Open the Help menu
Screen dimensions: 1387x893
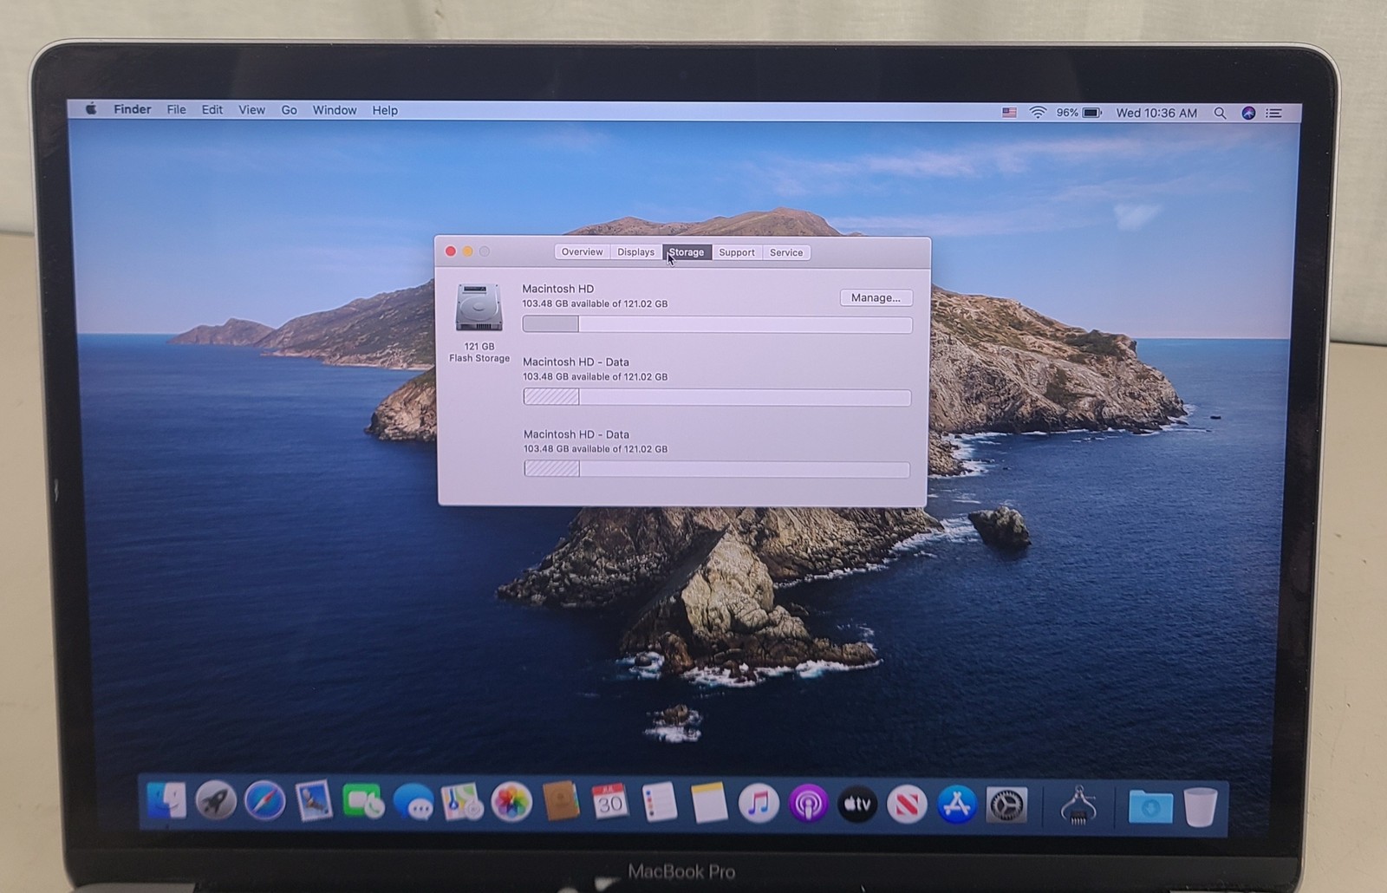tap(385, 110)
